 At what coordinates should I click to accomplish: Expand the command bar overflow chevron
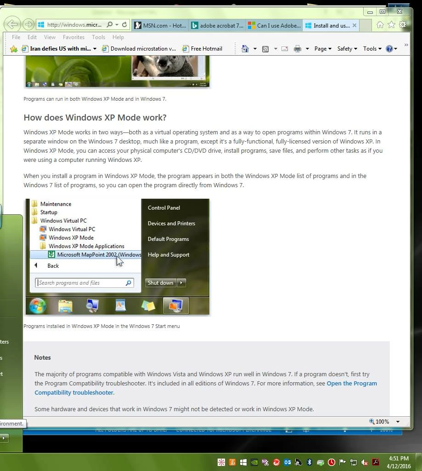pyautogui.click(x=406, y=45)
